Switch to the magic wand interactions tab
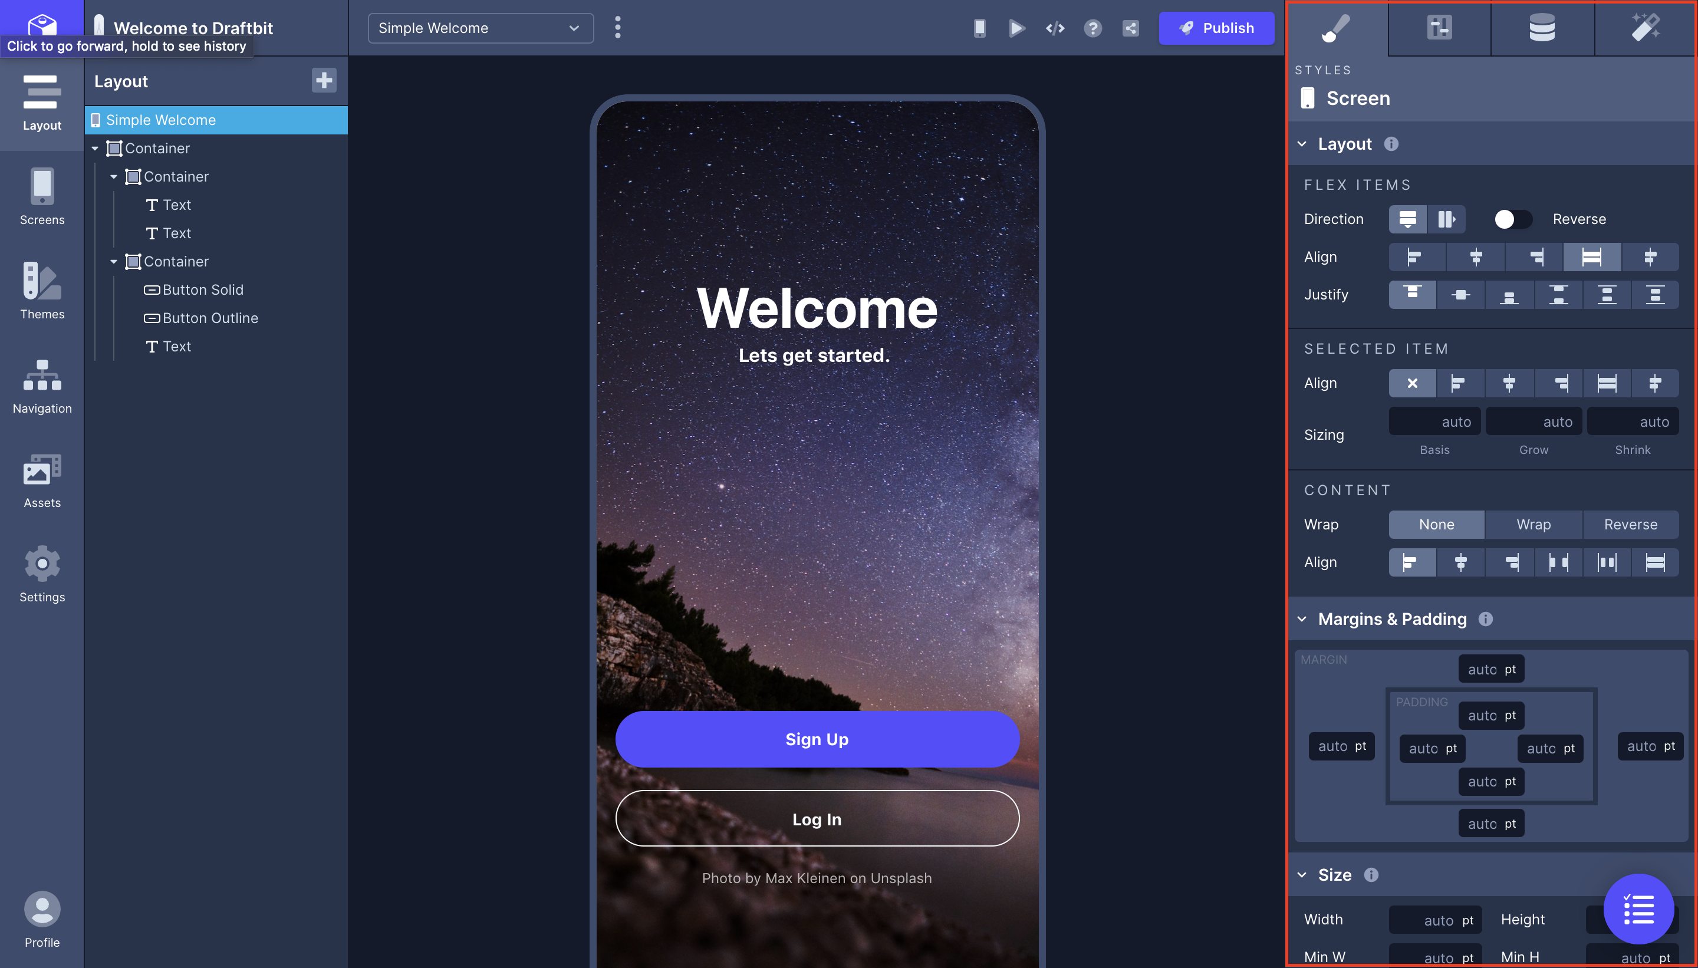Viewport: 1698px width, 968px height. click(x=1645, y=28)
